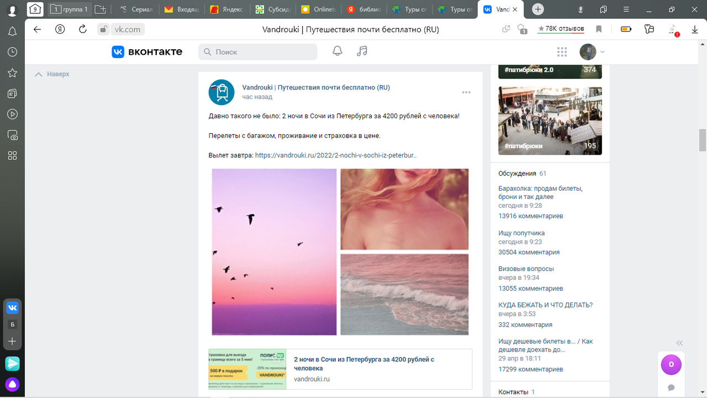Open tab group 'группа 1'
707x398 pixels.
(x=69, y=9)
